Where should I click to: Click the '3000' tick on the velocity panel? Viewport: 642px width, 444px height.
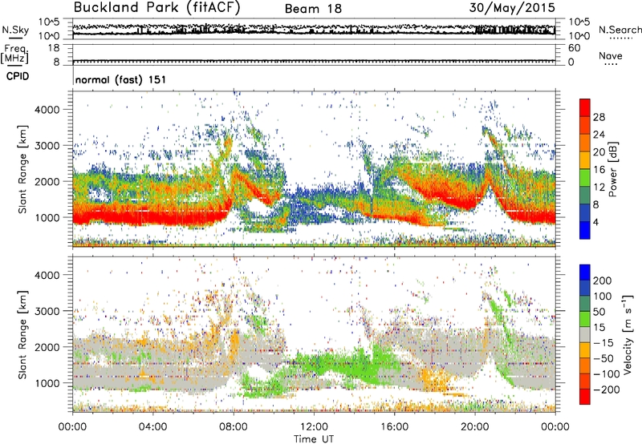tap(47, 311)
